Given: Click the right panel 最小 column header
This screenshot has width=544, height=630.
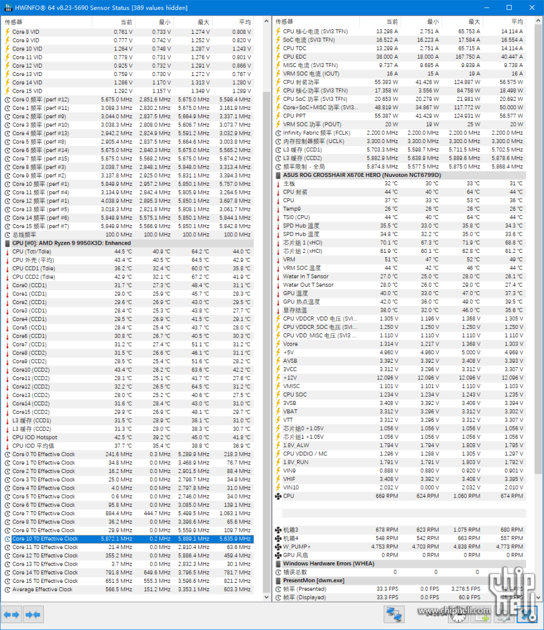Looking at the screenshot, I should coord(421,21).
